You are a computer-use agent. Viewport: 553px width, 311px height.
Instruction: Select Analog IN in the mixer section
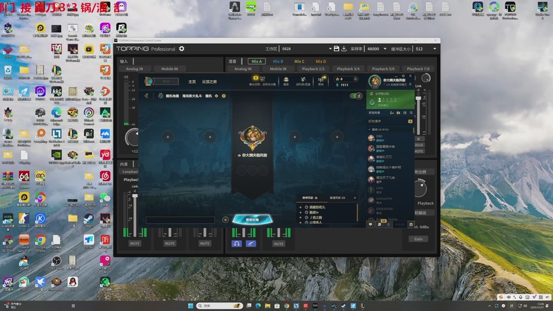tap(243, 68)
